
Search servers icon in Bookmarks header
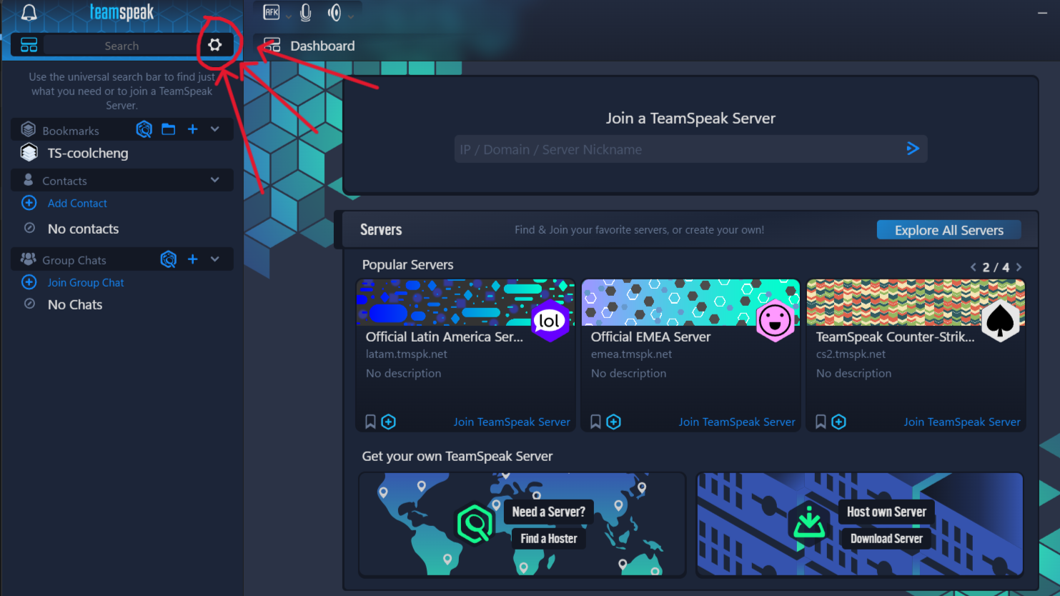tap(144, 129)
